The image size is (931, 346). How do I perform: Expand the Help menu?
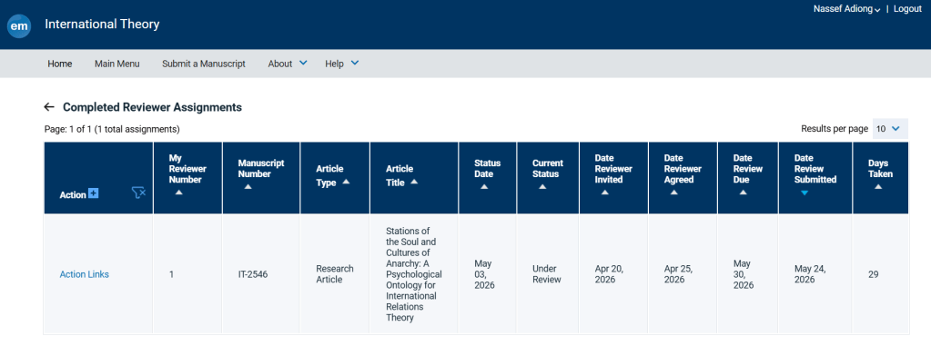pyautogui.click(x=342, y=64)
